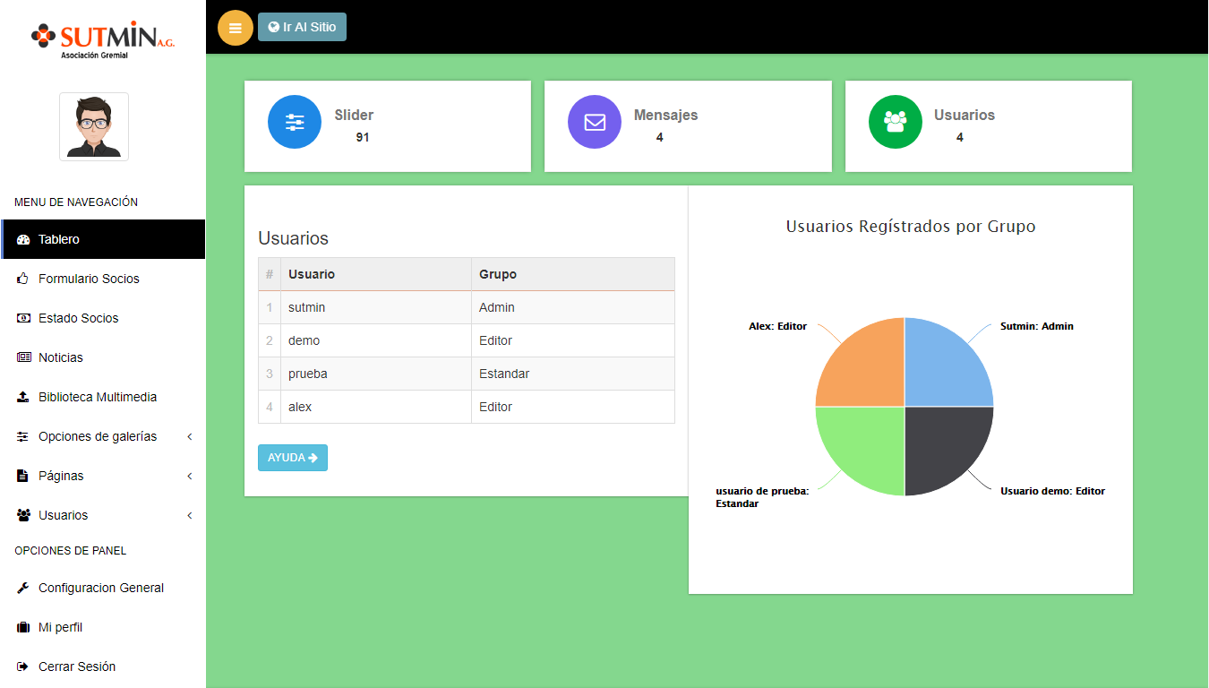The width and height of the screenshot is (1209, 688).
Task: Click the Formulario Socios thumbs-up icon
Action: pos(23,279)
